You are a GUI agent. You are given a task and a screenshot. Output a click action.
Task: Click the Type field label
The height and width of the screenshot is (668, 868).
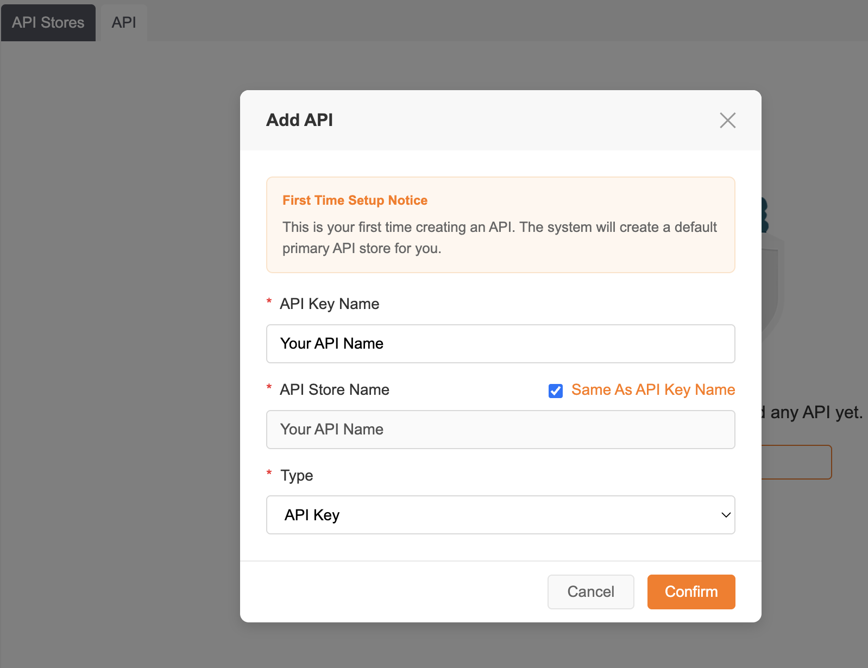tap(297, 476)
